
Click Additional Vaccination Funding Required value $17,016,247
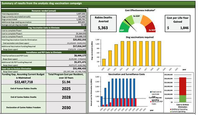tap(79, 46)
